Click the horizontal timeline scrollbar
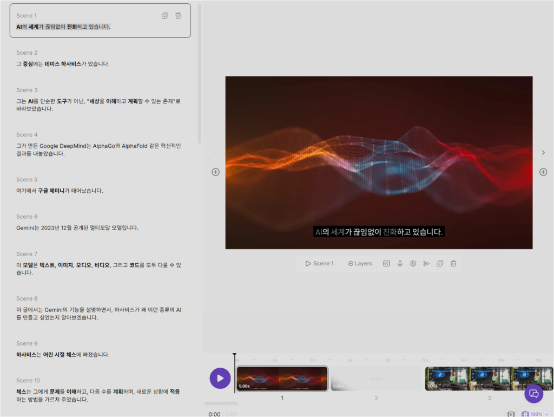 pos(221,403)
